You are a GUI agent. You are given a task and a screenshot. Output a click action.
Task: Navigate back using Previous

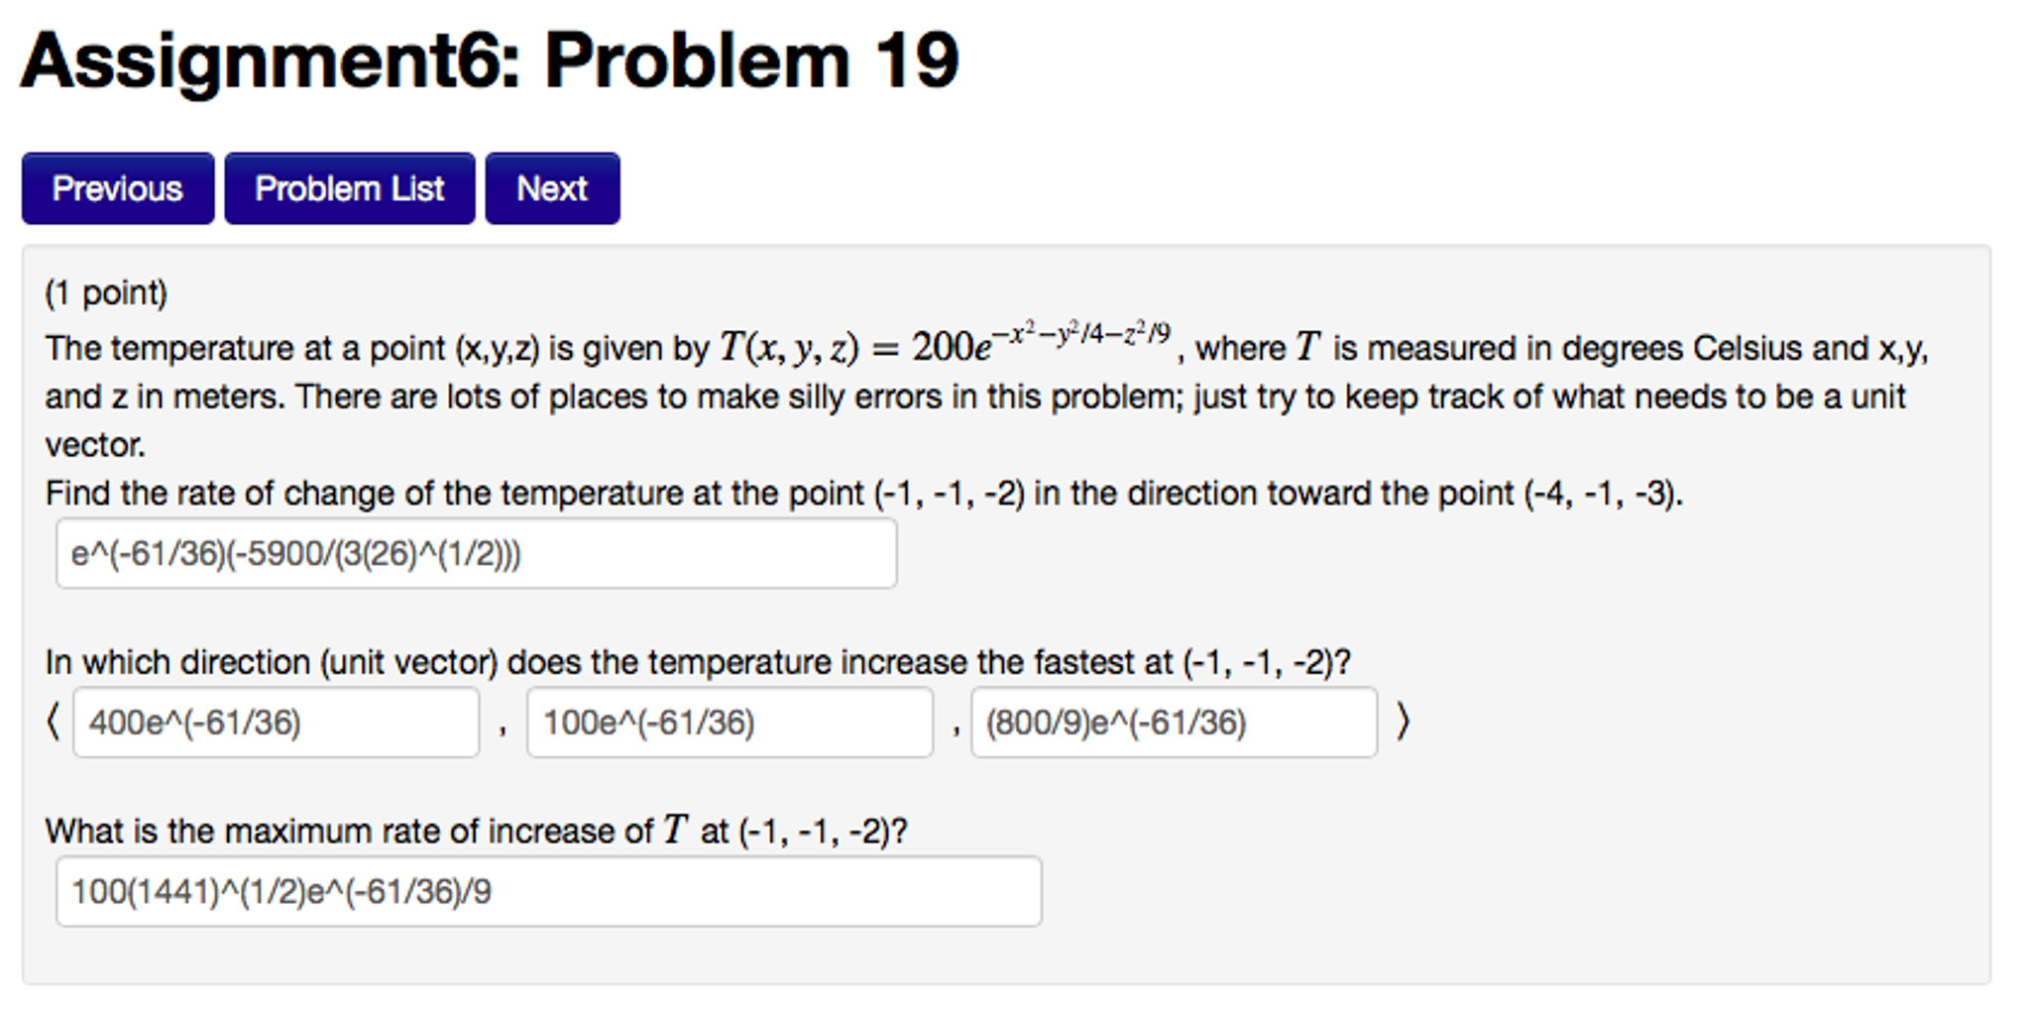click(x=117, y=188)
